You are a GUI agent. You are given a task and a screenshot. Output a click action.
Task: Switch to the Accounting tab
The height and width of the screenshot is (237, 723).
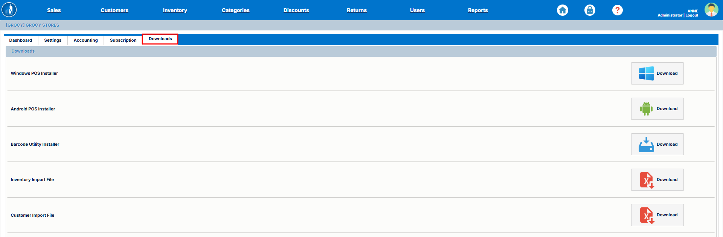(85, 40)
